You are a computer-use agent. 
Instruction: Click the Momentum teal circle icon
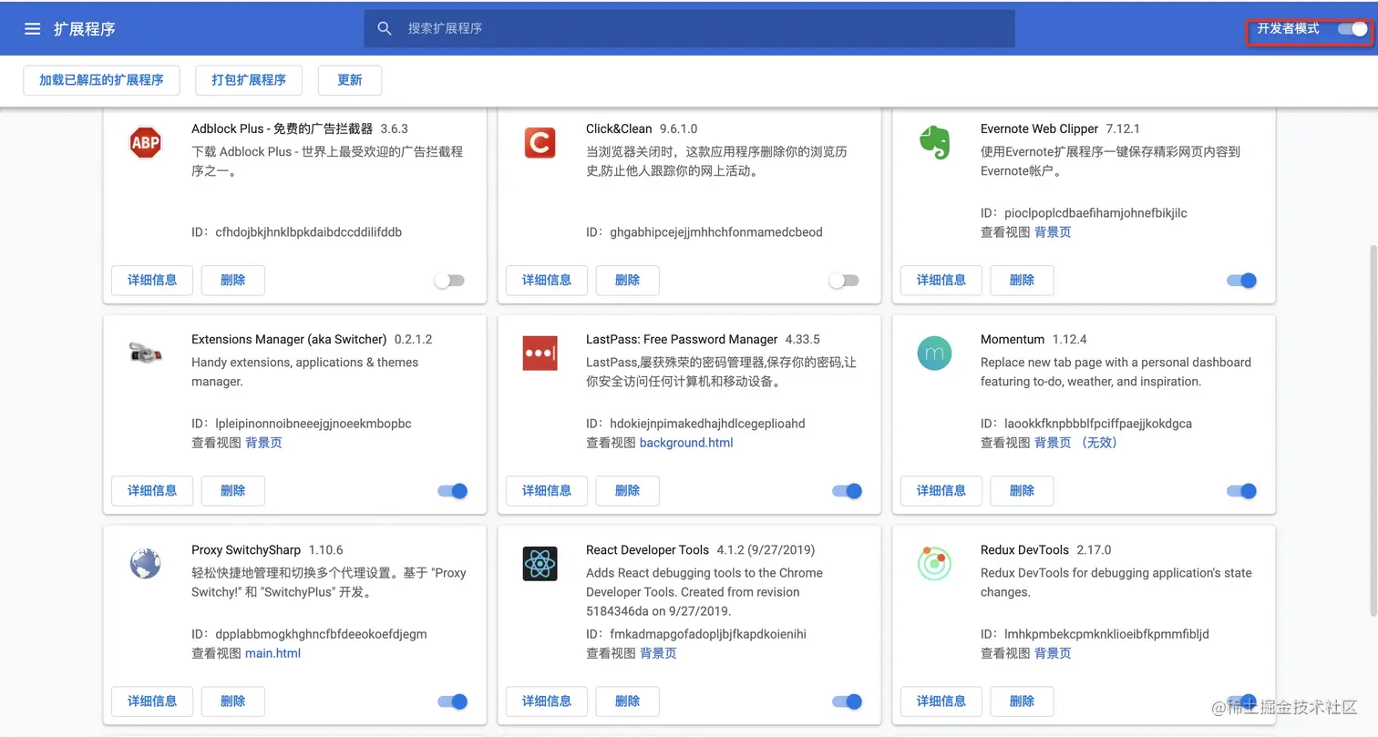pos(934,353)
